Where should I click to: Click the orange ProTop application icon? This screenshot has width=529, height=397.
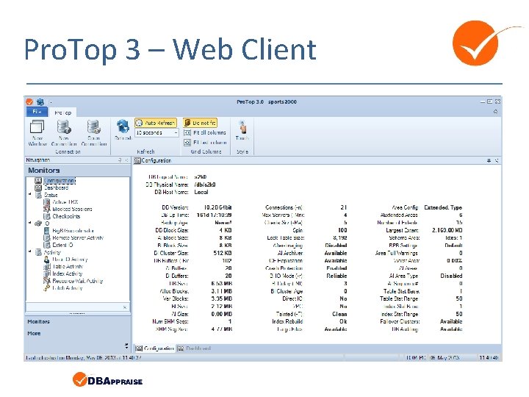pyautogui.click(x=29, y=101)
